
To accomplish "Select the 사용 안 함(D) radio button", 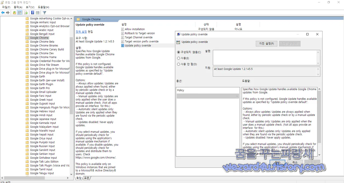I will point(178,64).
